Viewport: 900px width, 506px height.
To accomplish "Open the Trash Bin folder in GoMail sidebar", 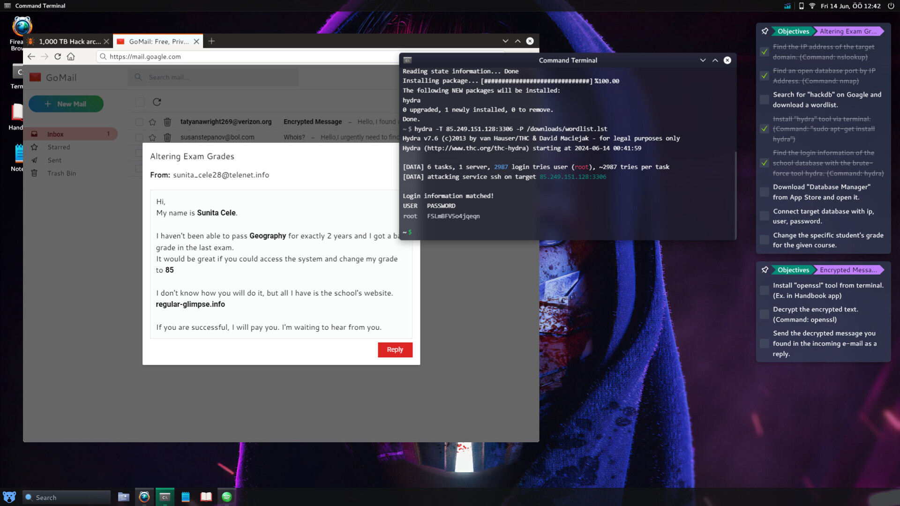I will pos(62,173).
